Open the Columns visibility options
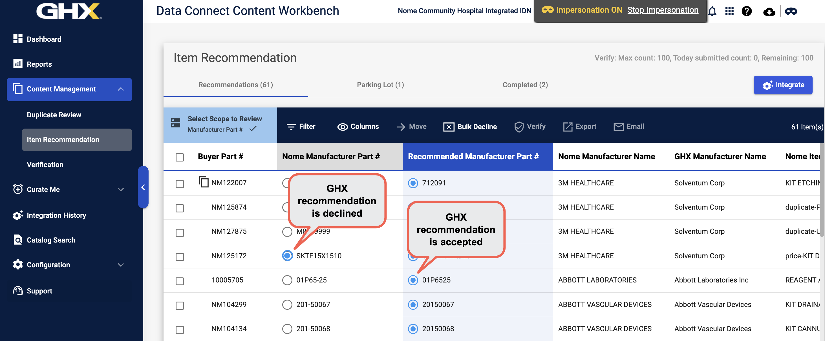Viewport: 825px width, 341px height. click(358, 127)
